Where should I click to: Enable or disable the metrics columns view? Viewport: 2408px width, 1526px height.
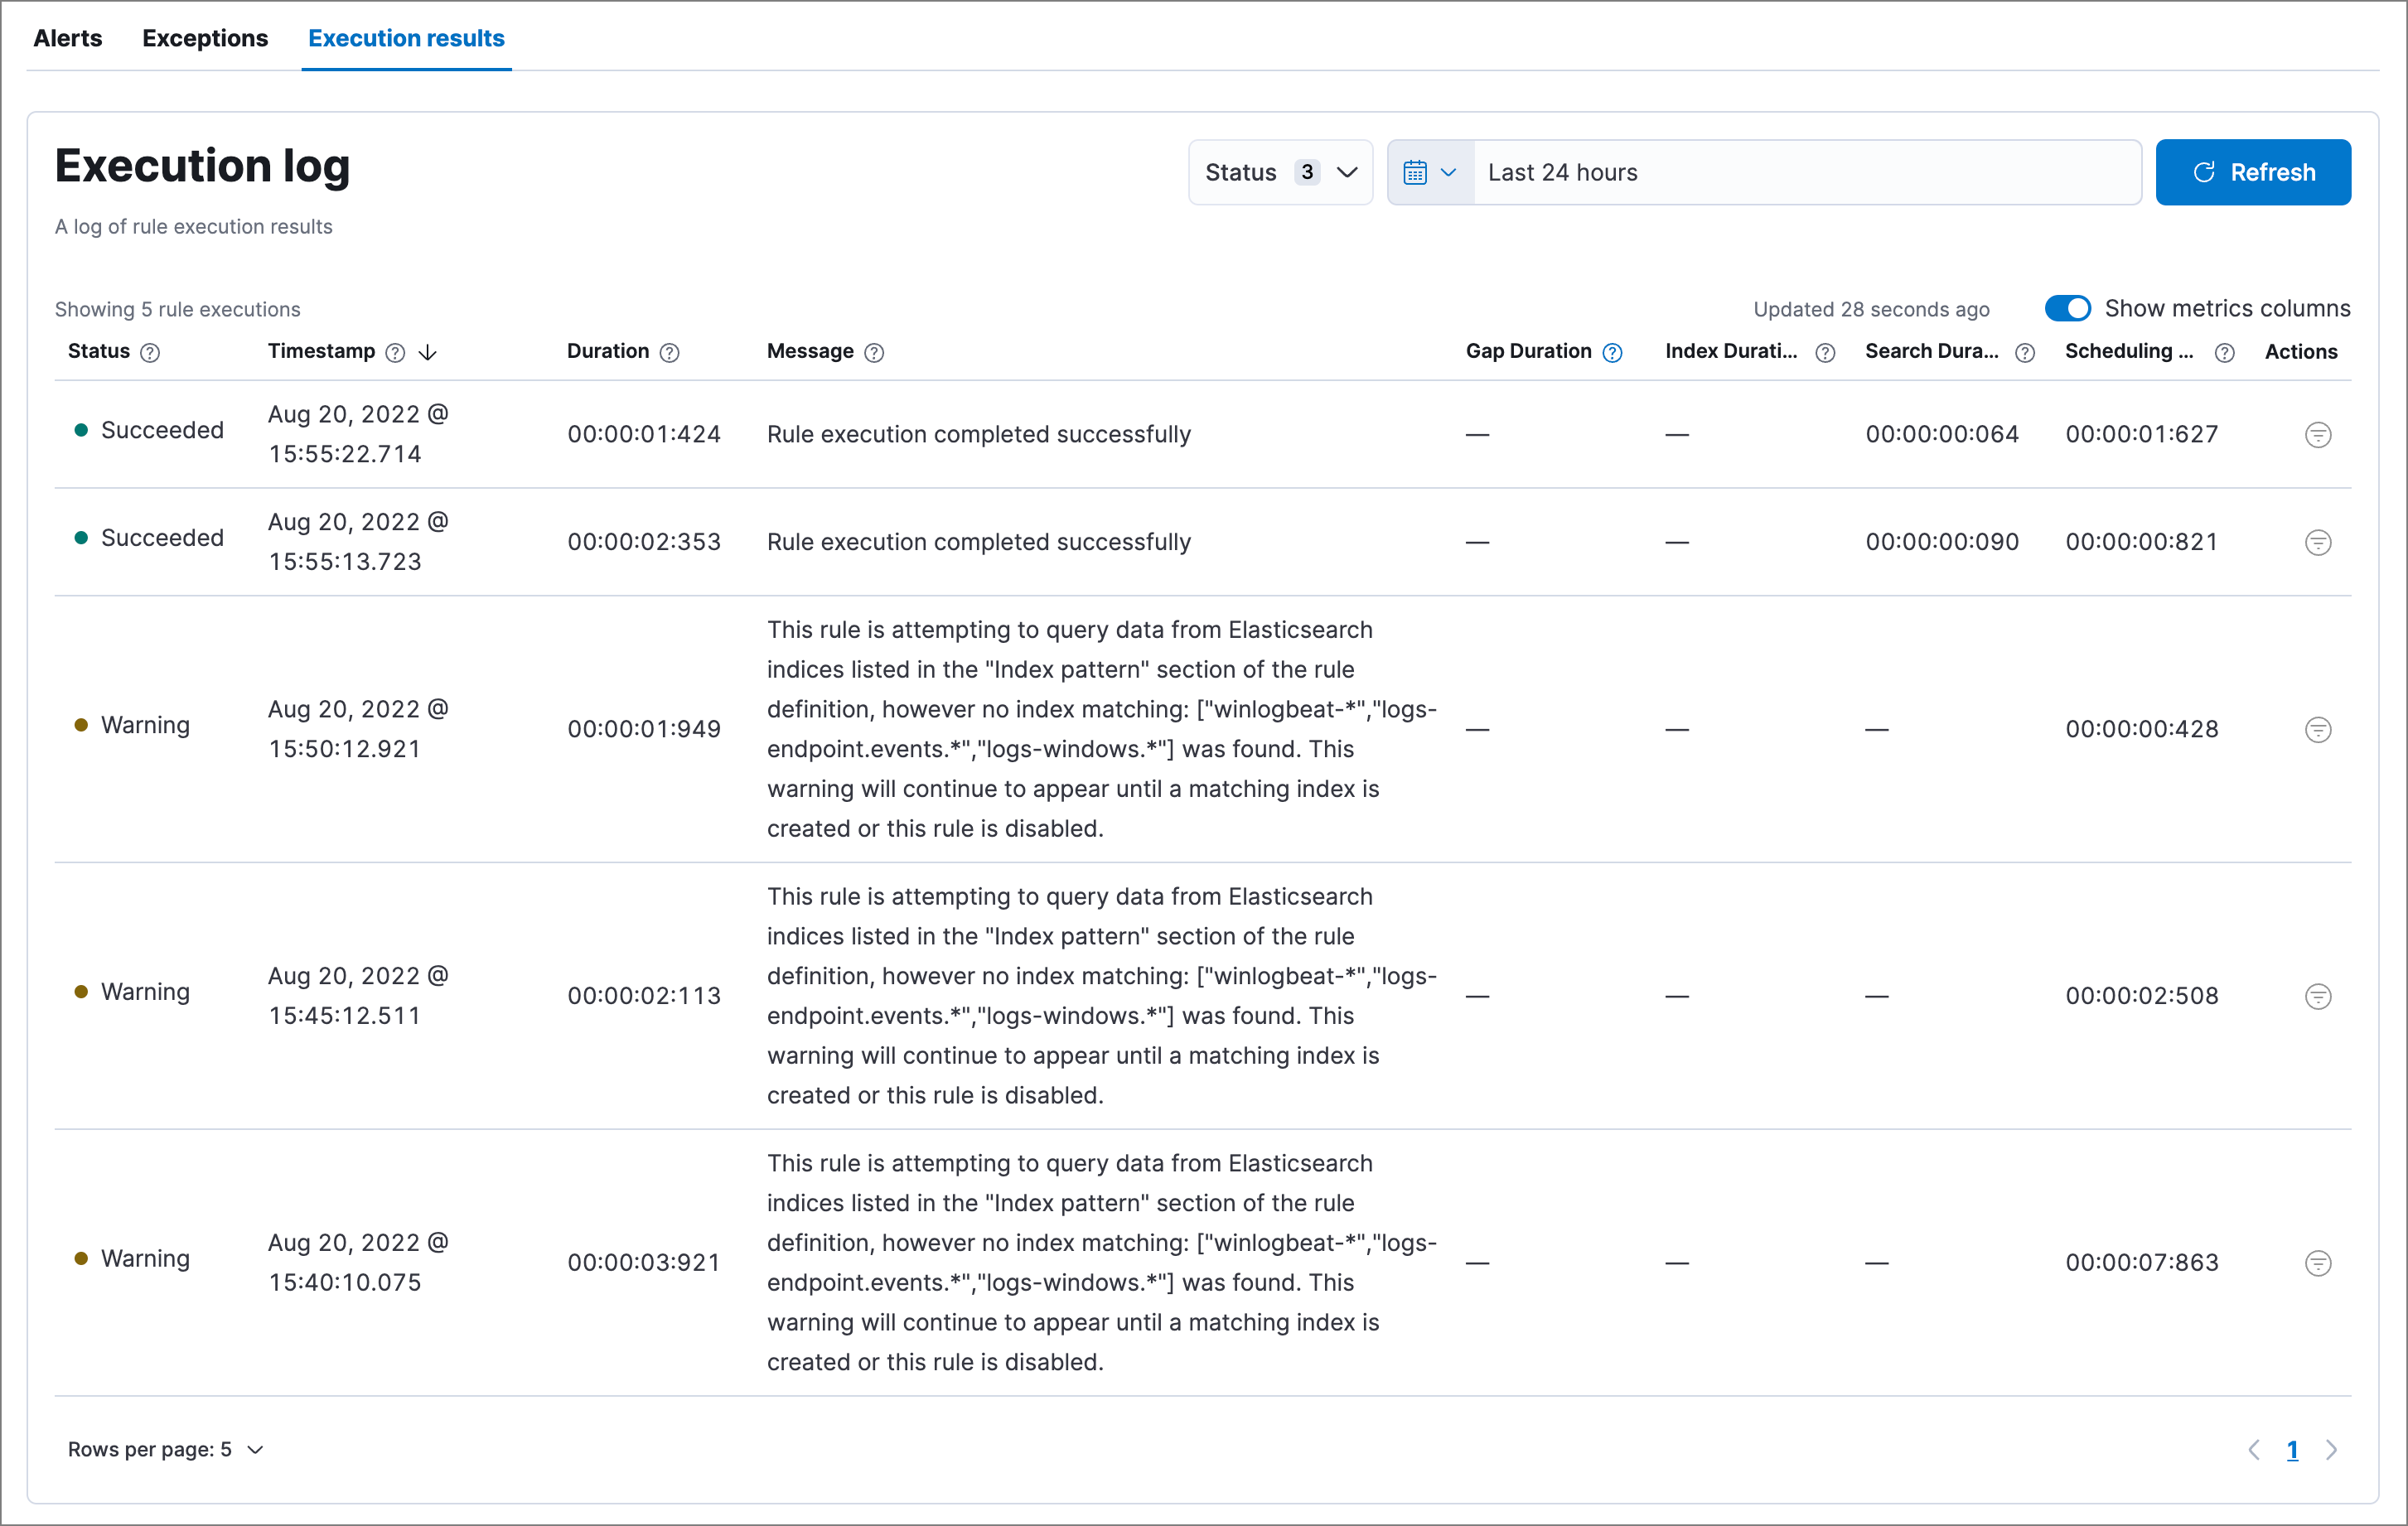pyautogui.click(x=2069, y=307)
